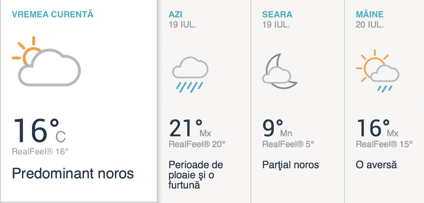This screenshot has height=203, width=424.
Task: Open the Perioade de ploaie și o furtună text
Action: pos(196,175)
